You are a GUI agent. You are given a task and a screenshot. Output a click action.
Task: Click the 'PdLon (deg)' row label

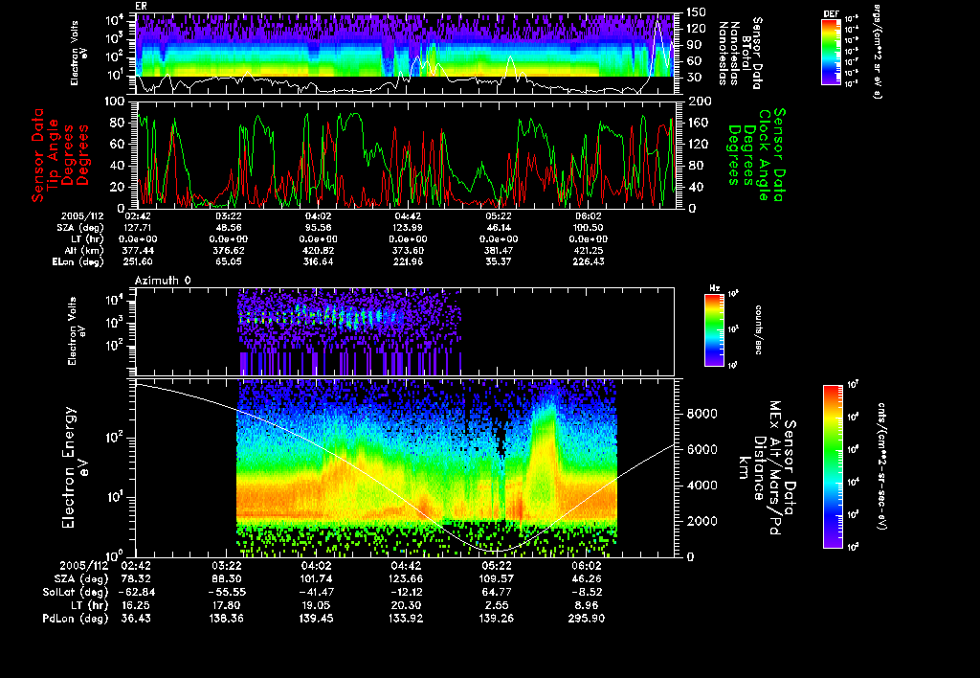pos(76,619)
